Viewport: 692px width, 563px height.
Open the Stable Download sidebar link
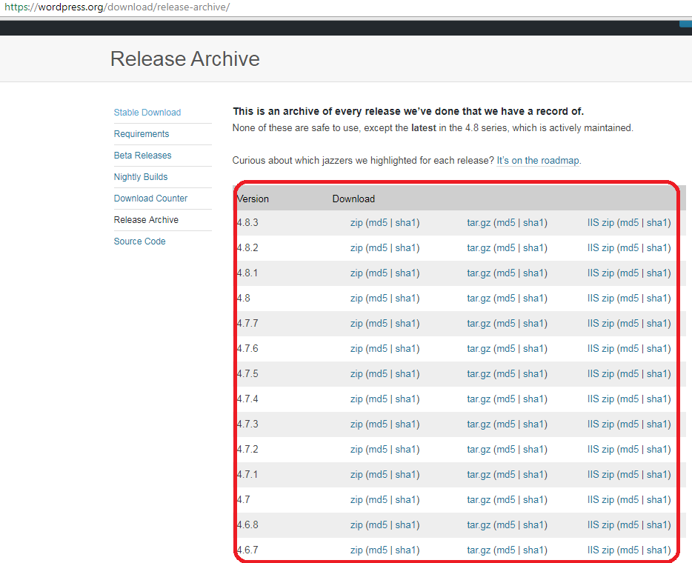click(x=147, y=113)
